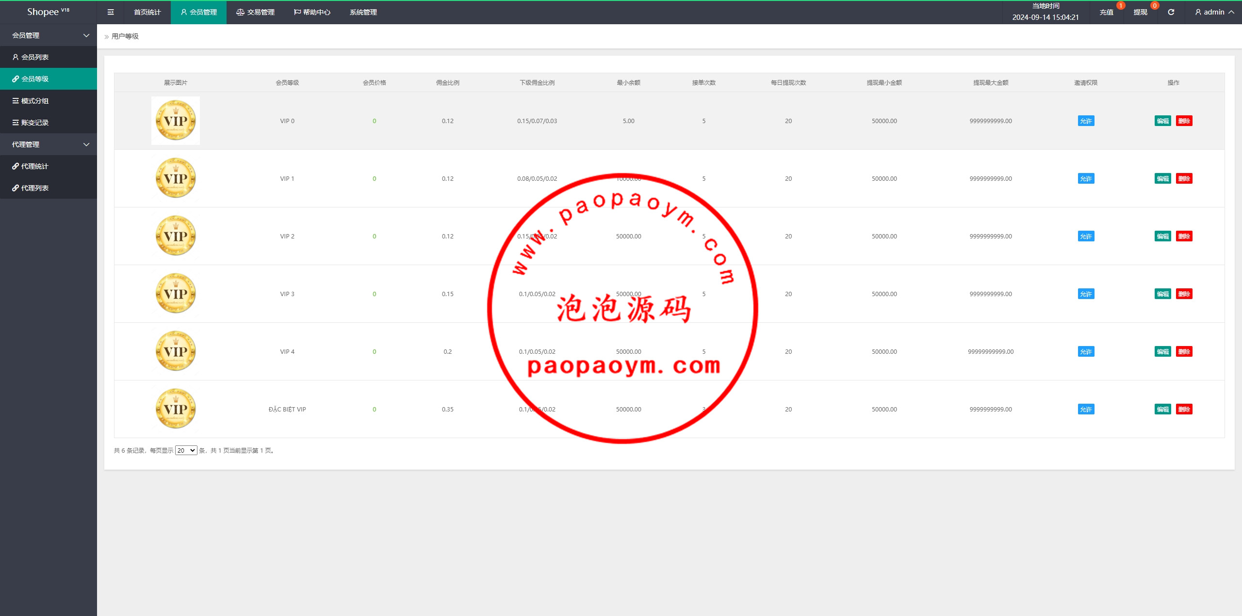
Task: Click the 用户等级 breadcrumb
Action: tap(125, 36)
